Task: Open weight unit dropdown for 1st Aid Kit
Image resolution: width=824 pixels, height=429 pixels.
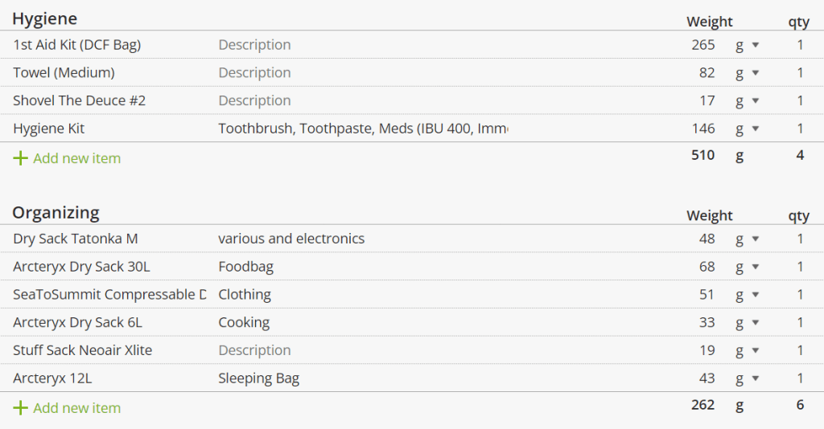Action: 748,45
